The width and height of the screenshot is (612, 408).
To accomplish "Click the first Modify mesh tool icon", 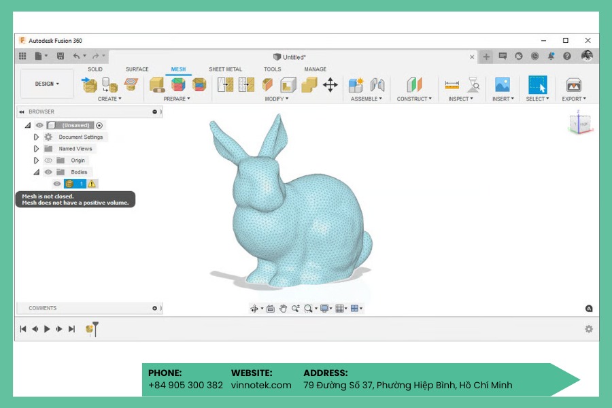I will (226, 85).
